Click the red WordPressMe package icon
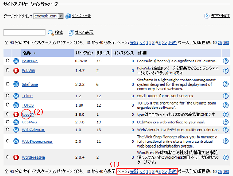The image size is (233, 176). pos(16,157)
